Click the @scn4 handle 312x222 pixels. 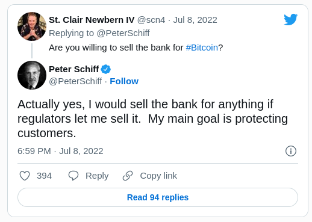[x=151, y=20]
